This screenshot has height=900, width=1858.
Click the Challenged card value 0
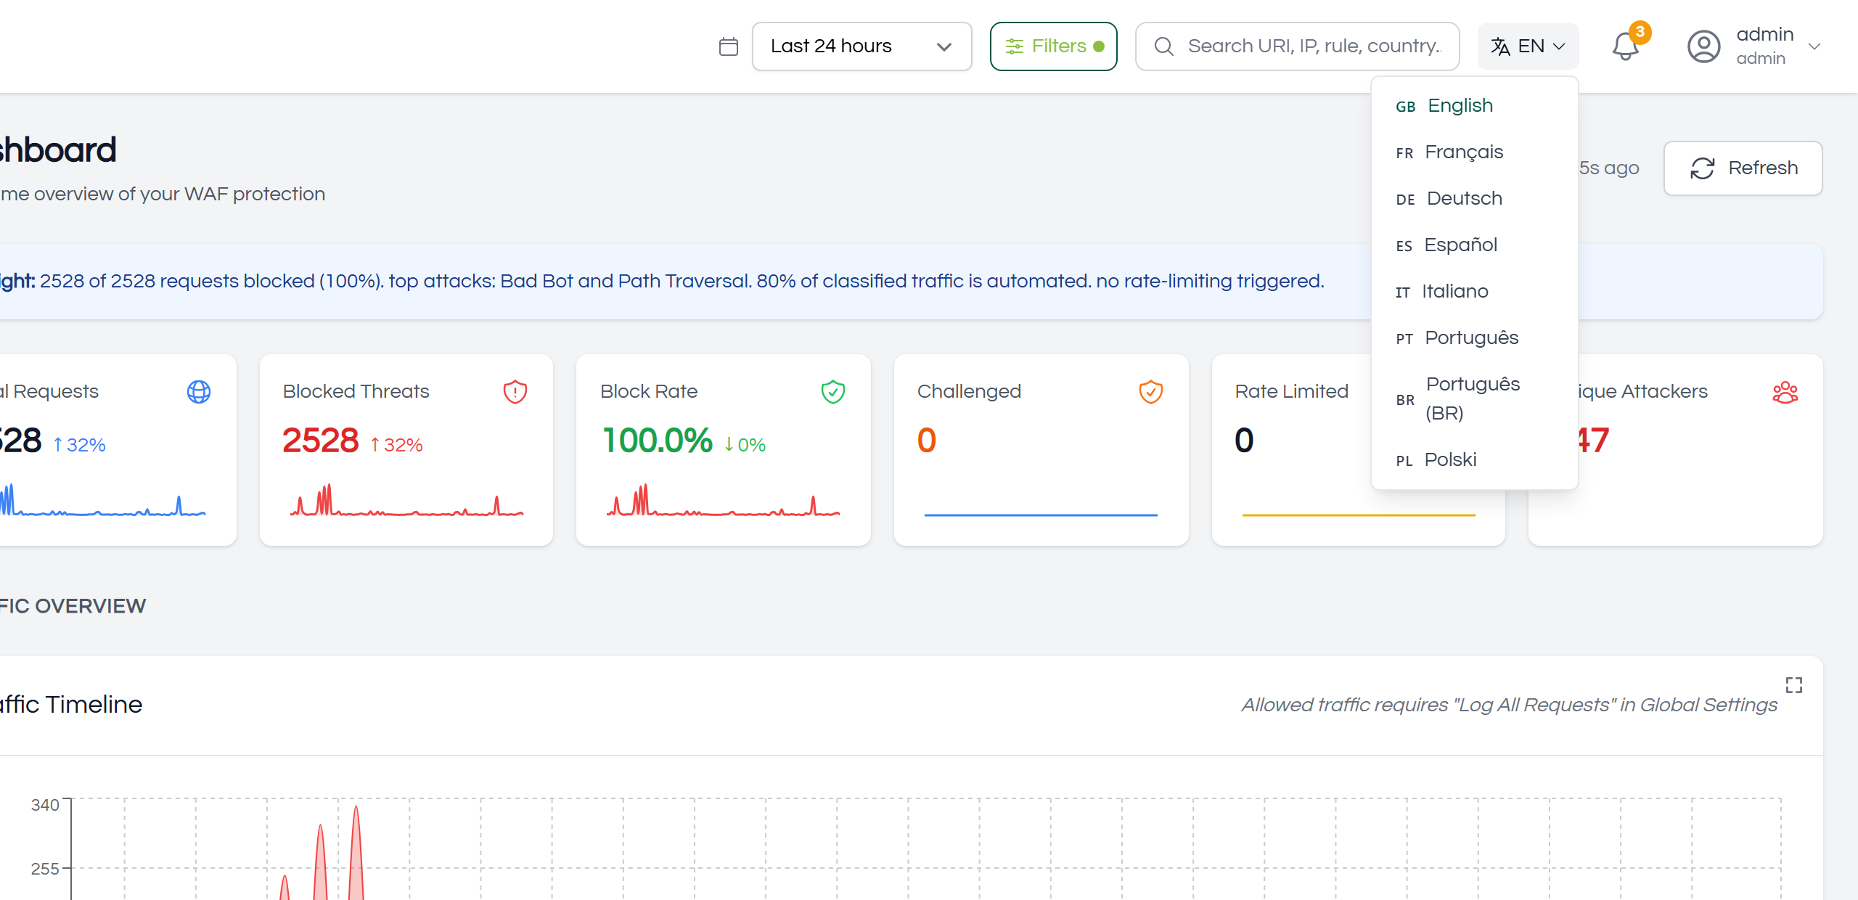[x=927, y=441]
